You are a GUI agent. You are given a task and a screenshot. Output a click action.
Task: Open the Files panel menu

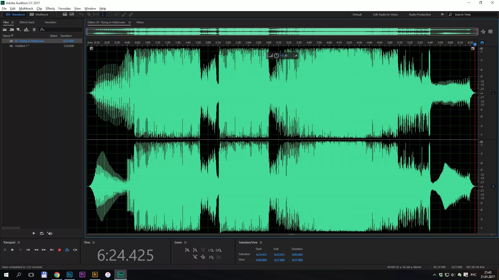click(13, 22)
